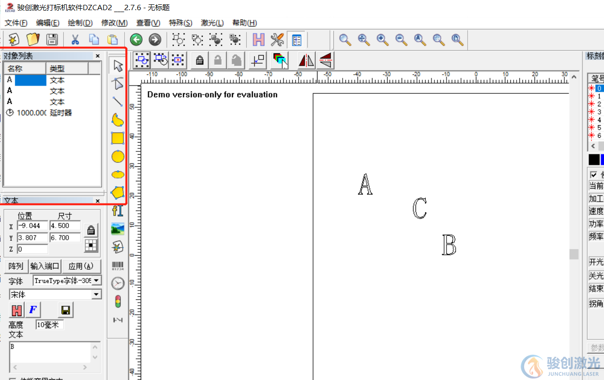This screenshot has height=380, width=604.
Task: Open the 编辑(E) menu
Action: [x=47, y=23]
